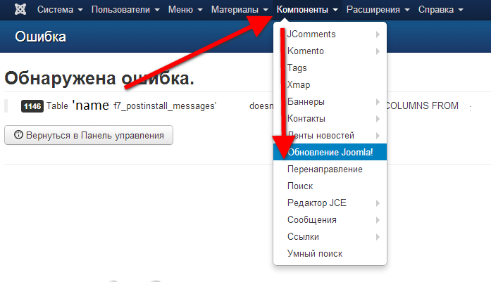Click Вернуться в Панель управления button
Viewport: 491px width, 282px height.
point(89,135)
